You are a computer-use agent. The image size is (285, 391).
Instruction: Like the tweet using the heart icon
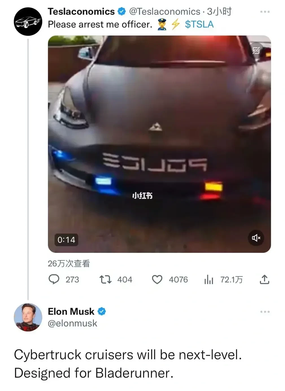[x=157, y=279]
